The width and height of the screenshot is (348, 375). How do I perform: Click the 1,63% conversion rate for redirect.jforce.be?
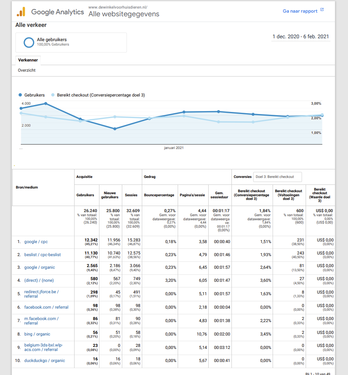[x=266, y=294]
